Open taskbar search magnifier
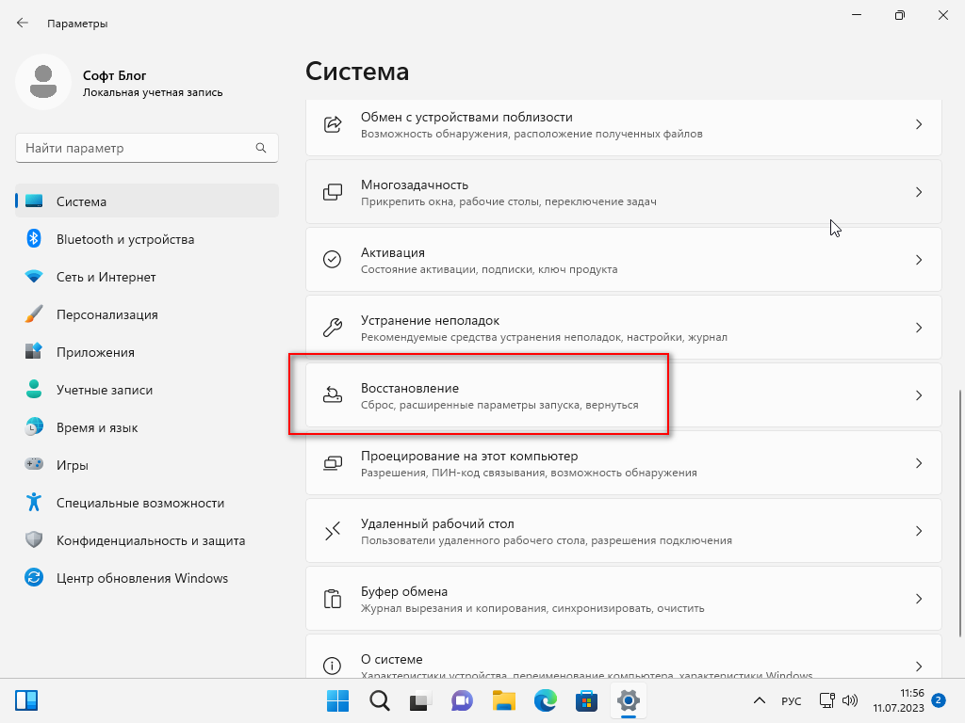Screen dimensions: 965x723 [379, 700]
